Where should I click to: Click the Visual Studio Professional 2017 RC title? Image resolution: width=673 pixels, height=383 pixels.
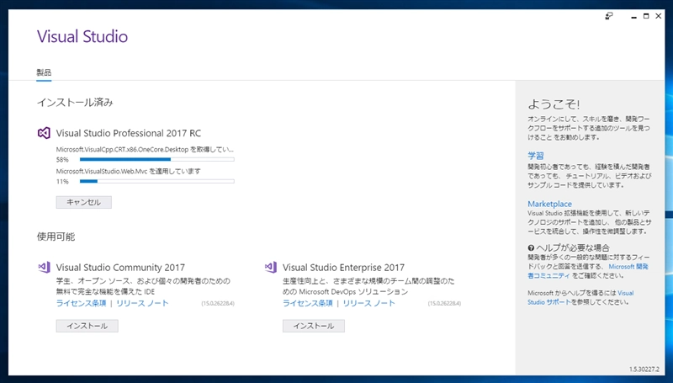point(129,133)
